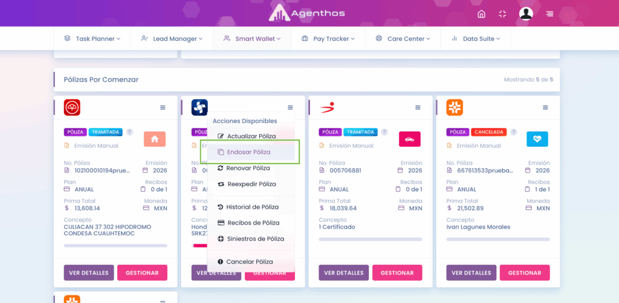Click GESTIONAR on the 005706881 policy card
The width and height of the screenshot is (619, 303).
397,273
